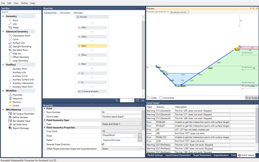Image resolution: width=259 pixels, height=162 pixels.
Task: Open the View menu
Action: [16, 3]
